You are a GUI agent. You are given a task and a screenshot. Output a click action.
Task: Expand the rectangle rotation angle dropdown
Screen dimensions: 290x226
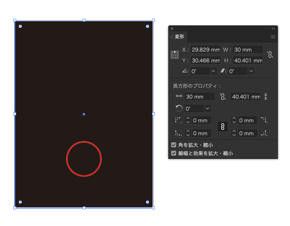208,109
